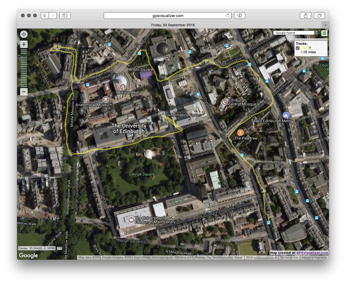Click the bus stop icon on Lothian St
The height and width of the screenshot is (284, 346).
(139, 53)
